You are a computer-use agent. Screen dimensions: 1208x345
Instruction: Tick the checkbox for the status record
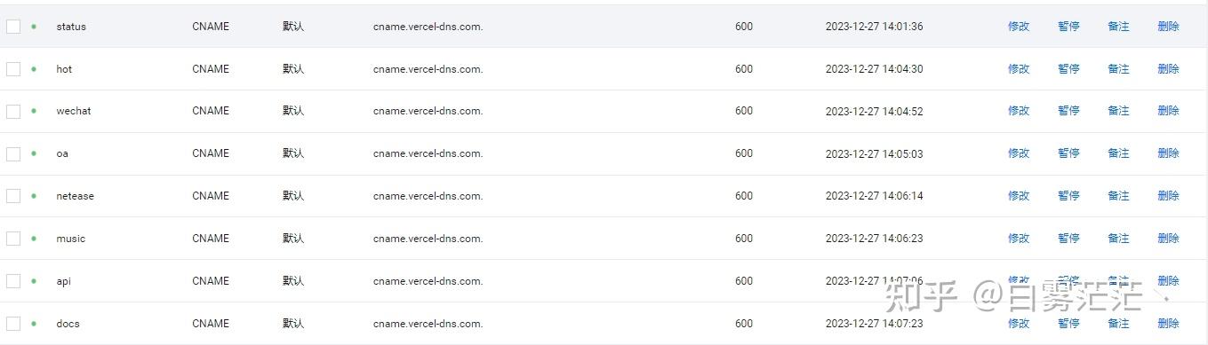(x=13, y=27)
